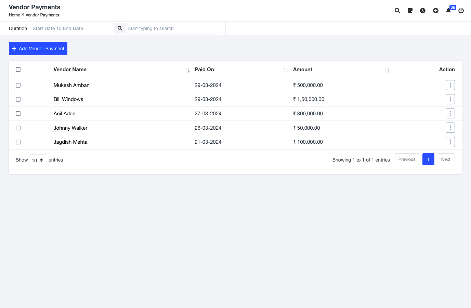The height and width of the screenshot is (308, 471).
Task: Sort table by Amount column
Action: click(x=387, y=70)
